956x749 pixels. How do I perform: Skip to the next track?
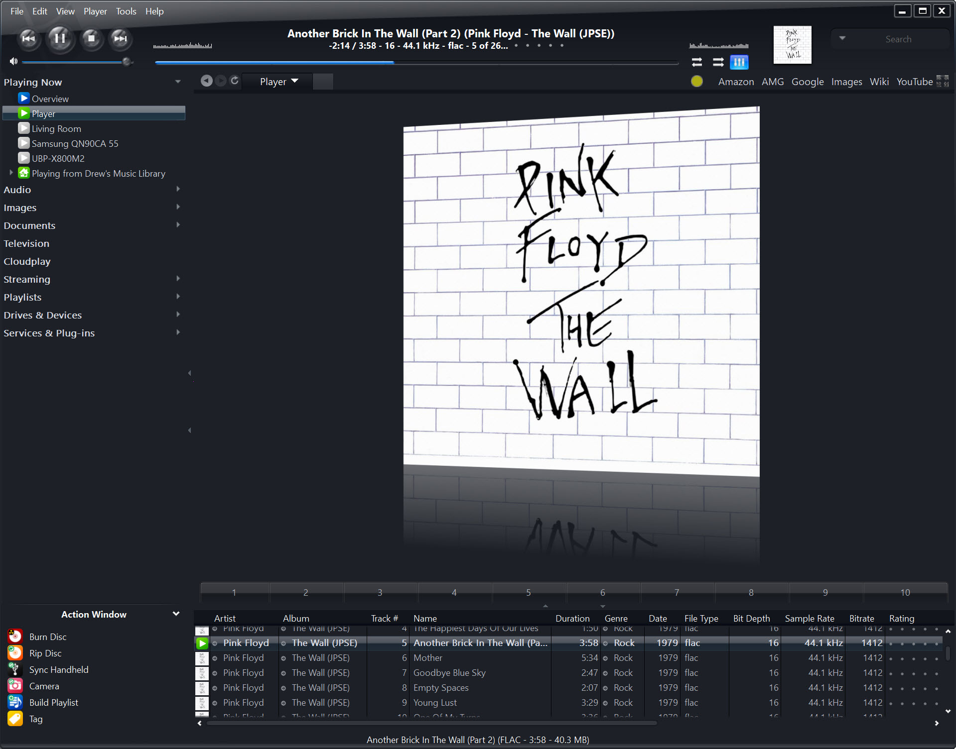[120, 38]
